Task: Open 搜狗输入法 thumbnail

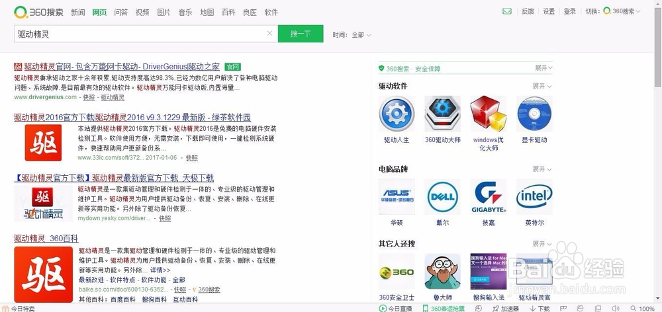Action: 488,272
